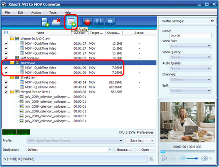Image resolution: width=219 pixels, height=167 pixels.
Task: Stop the preview playback
Action: pyautogui.click(x=172, y=158)
